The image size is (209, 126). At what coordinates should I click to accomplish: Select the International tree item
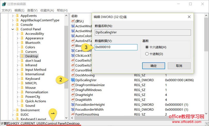click(35, 74)
